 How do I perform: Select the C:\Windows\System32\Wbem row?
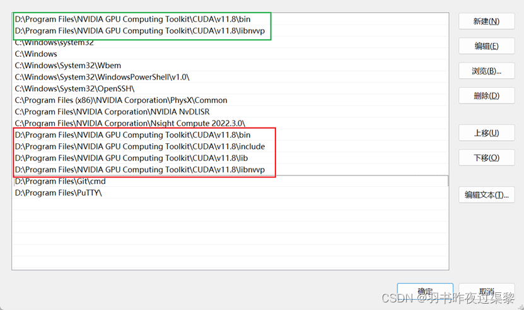click(x=230, y=66)
